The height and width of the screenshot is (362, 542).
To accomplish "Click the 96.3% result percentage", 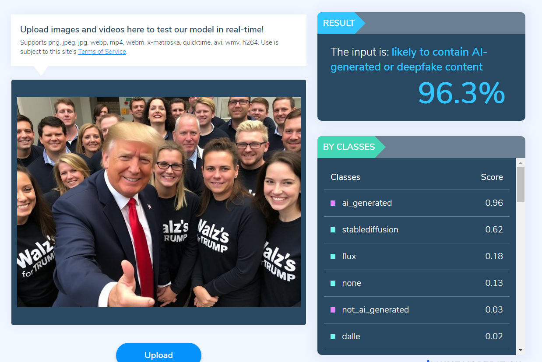I will [x=461, y=93].
